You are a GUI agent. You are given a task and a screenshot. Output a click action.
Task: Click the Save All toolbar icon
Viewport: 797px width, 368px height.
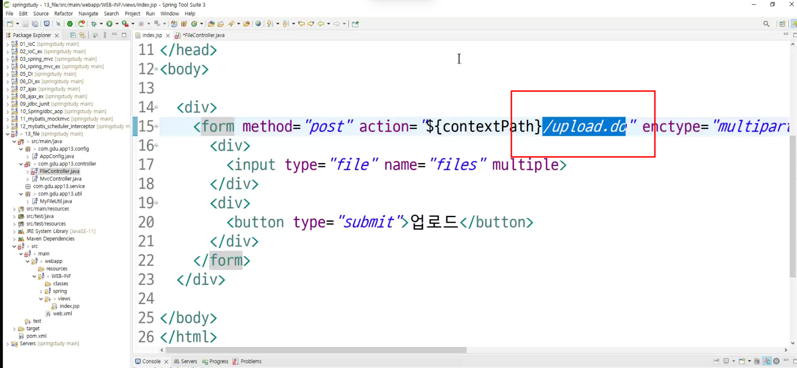tap(35, 24)
